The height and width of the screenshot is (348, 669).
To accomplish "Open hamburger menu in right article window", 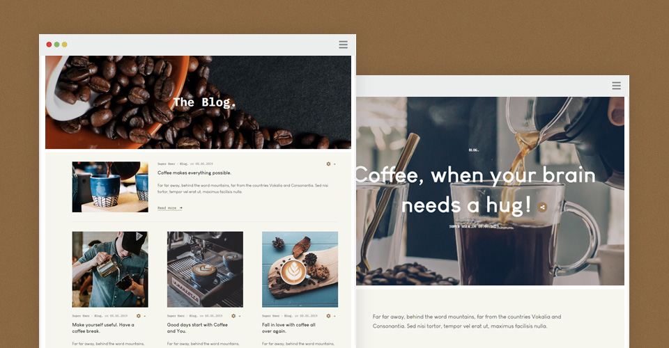I will [x=616, y=86].
